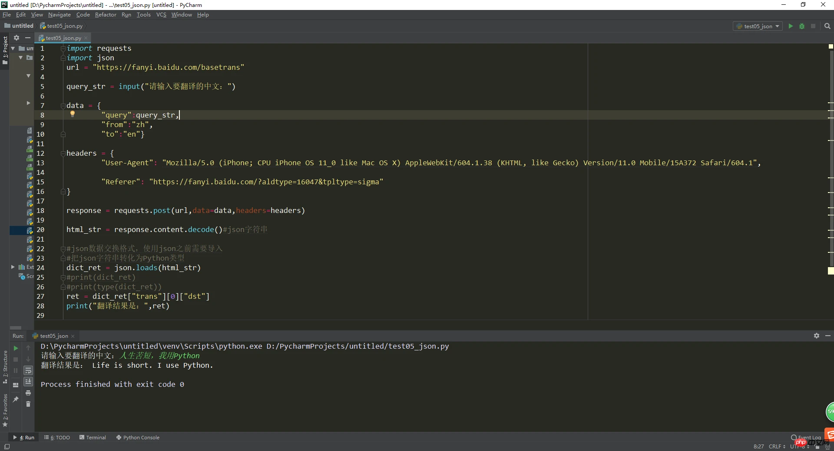Collapse the data dictionary fold on line 7

(63, 105)
